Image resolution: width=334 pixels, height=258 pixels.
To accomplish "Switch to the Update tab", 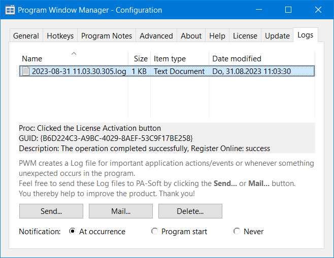I will pyautogui.click(x=277, y=36).
